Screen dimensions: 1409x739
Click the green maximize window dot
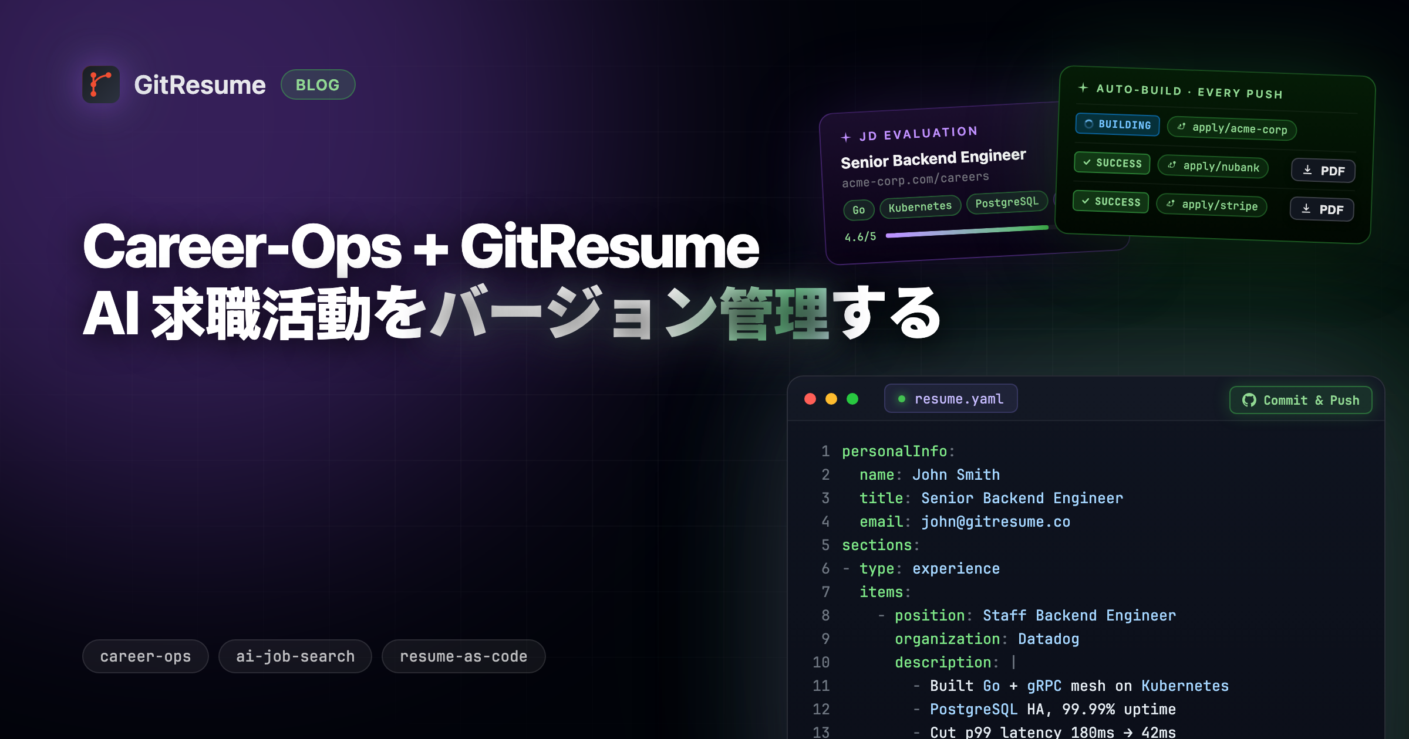click(852, 399)
